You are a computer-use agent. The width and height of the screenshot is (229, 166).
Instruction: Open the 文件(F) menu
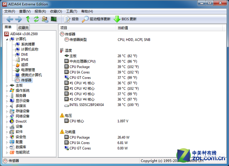pyautogui.click(x=10, y=11)
